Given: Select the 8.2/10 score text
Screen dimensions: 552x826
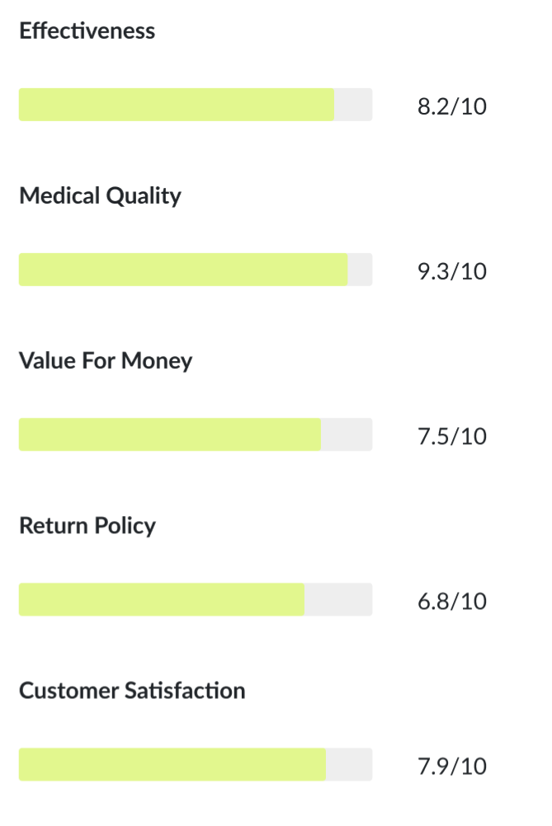Looking at the screenshot, I should pyautogui.click(x=451, y=106).
